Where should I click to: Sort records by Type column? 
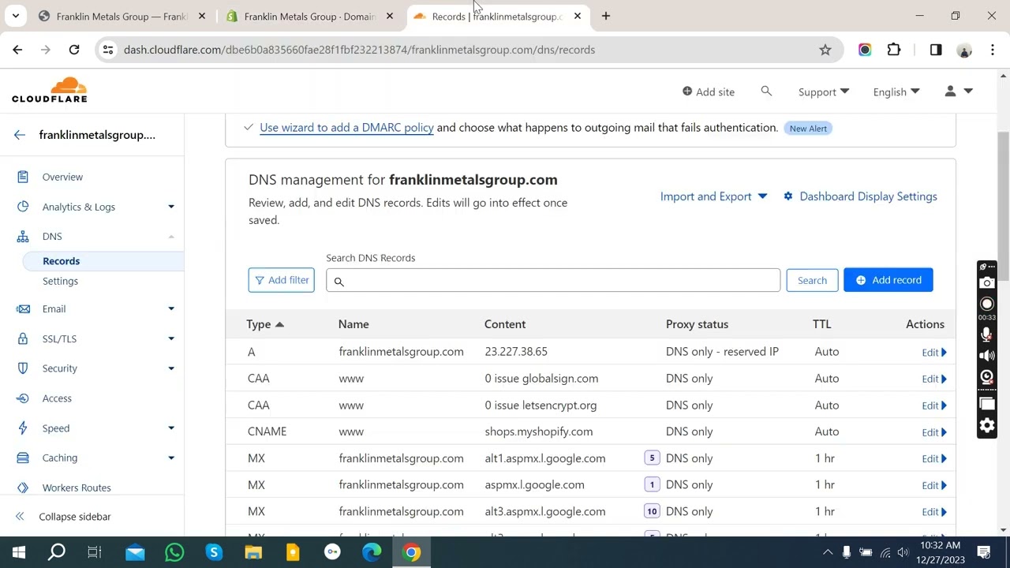tap(265, 324)
